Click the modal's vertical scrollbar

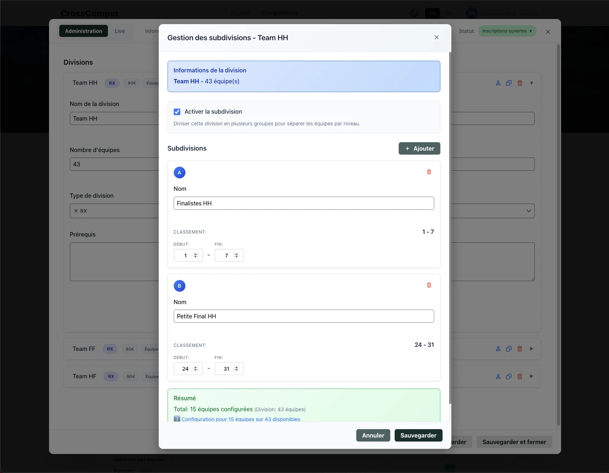450,227
